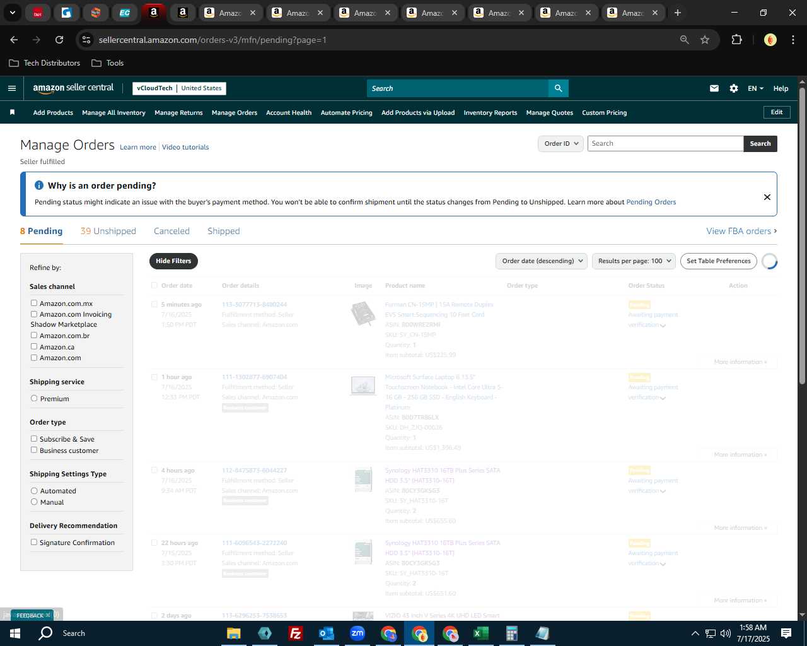
Task: Click the black Search button for orders
Action: click(x=760, y=144)
